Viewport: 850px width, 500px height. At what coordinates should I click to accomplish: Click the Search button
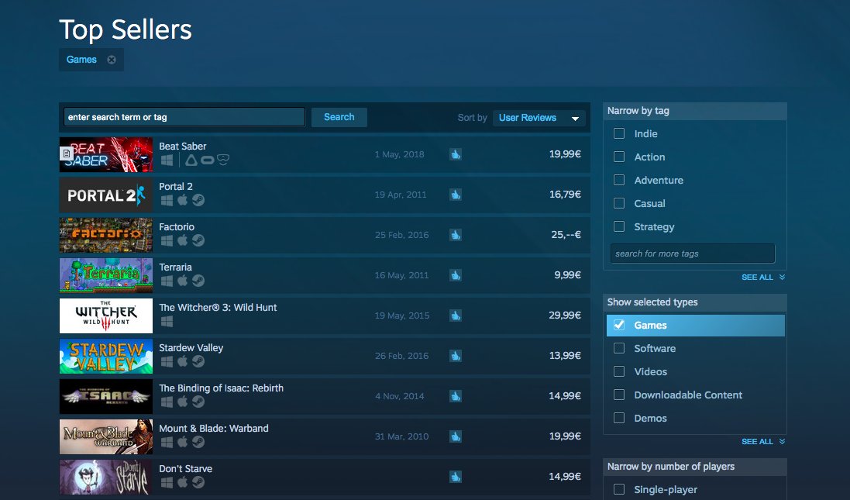[339, 117]
